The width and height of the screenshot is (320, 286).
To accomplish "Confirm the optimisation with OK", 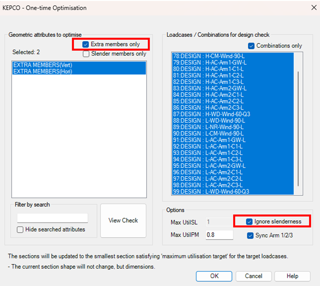I will pos(214,276).
